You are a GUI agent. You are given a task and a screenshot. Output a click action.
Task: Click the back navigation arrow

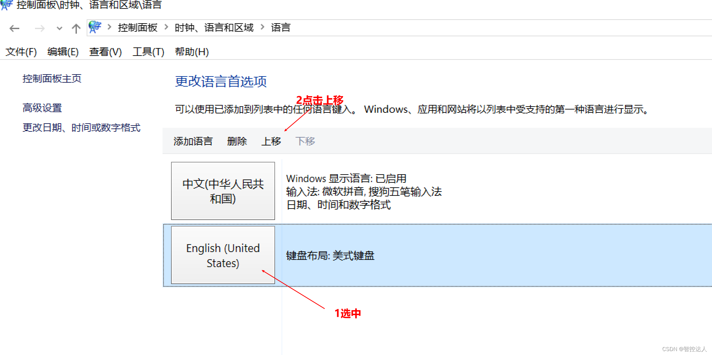click(14, 28)
